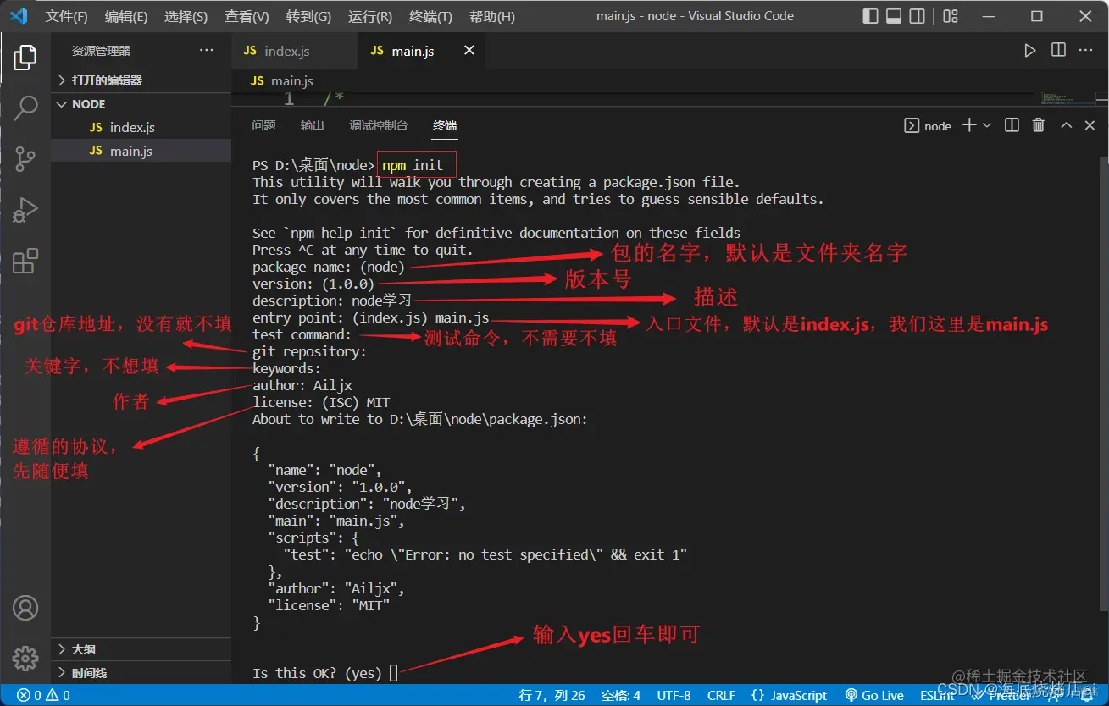The width and height of the screenshot is (1109, 706).
Task: Click the VS Code logo icon
Action: coord(19,16)
